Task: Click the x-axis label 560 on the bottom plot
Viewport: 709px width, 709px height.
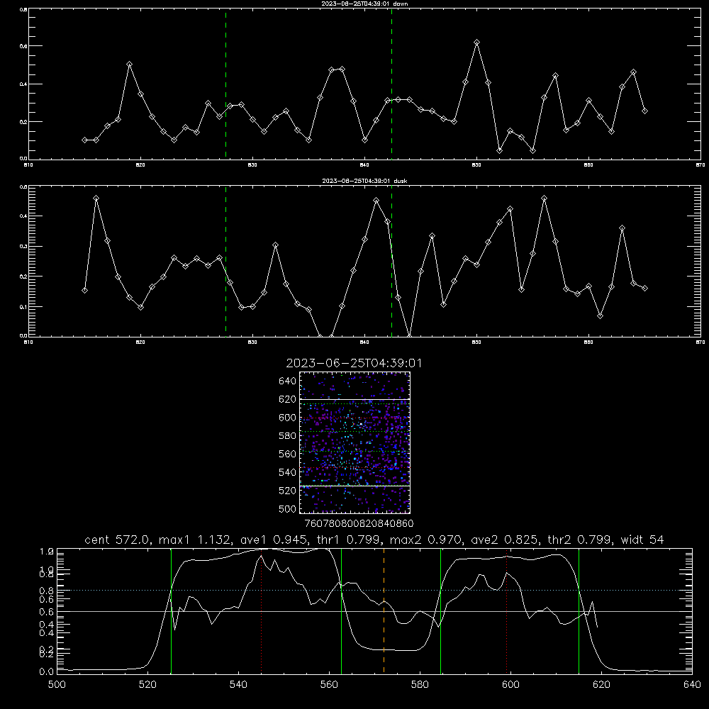Action: tap(329, 685)
